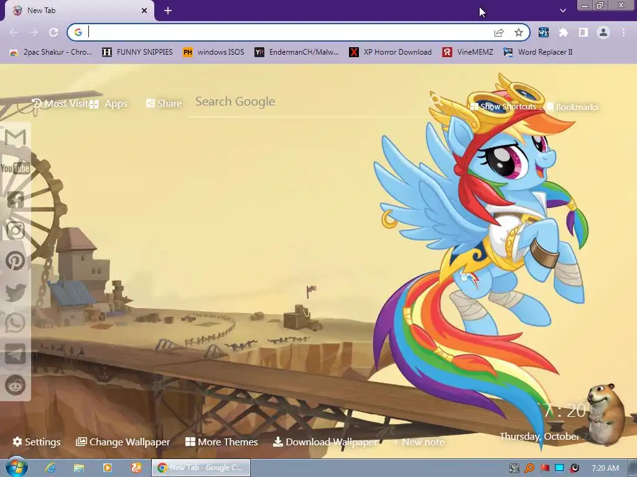Open new tab Settings
This screenshot has height=477, width=637.
[37, 442]
